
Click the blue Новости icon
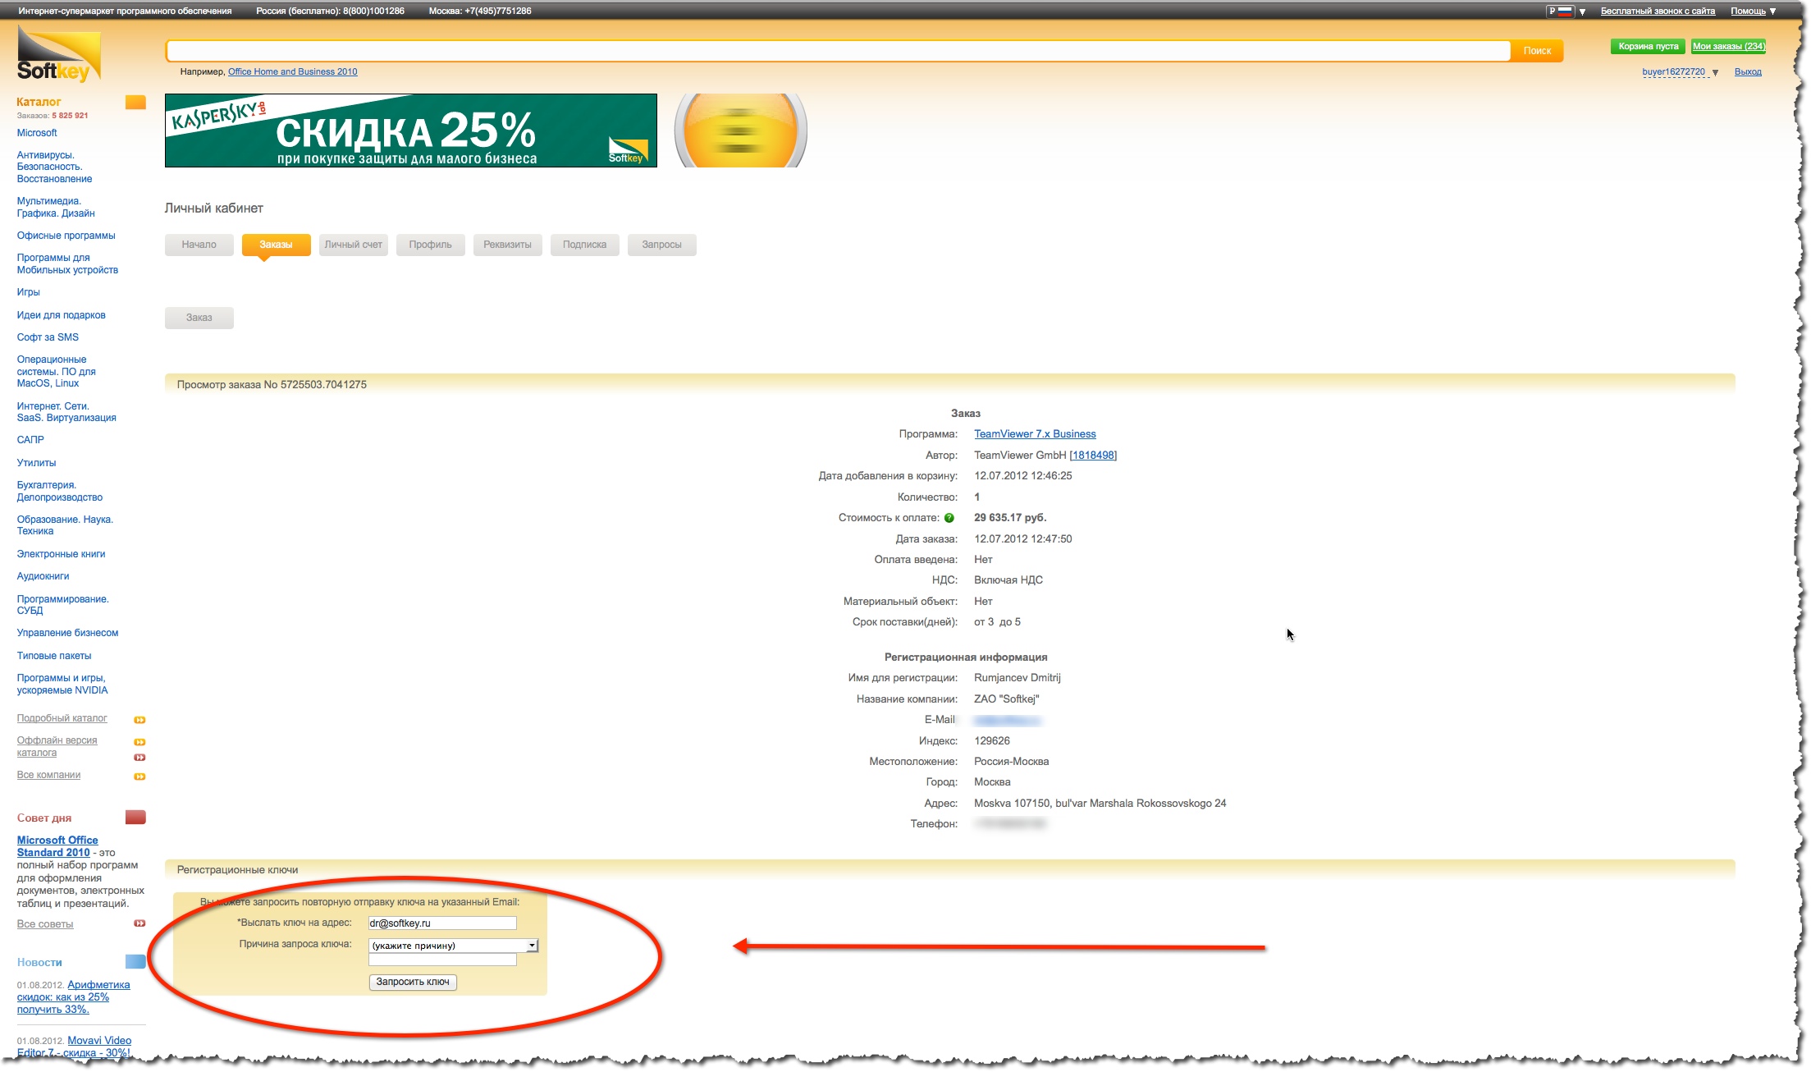(135, 962)
